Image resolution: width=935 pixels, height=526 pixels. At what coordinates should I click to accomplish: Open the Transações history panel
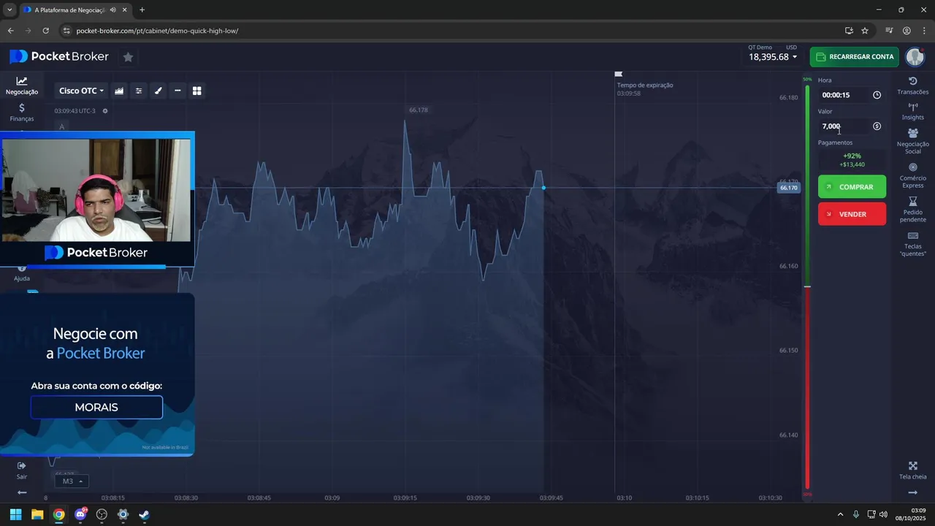point(912,85)
